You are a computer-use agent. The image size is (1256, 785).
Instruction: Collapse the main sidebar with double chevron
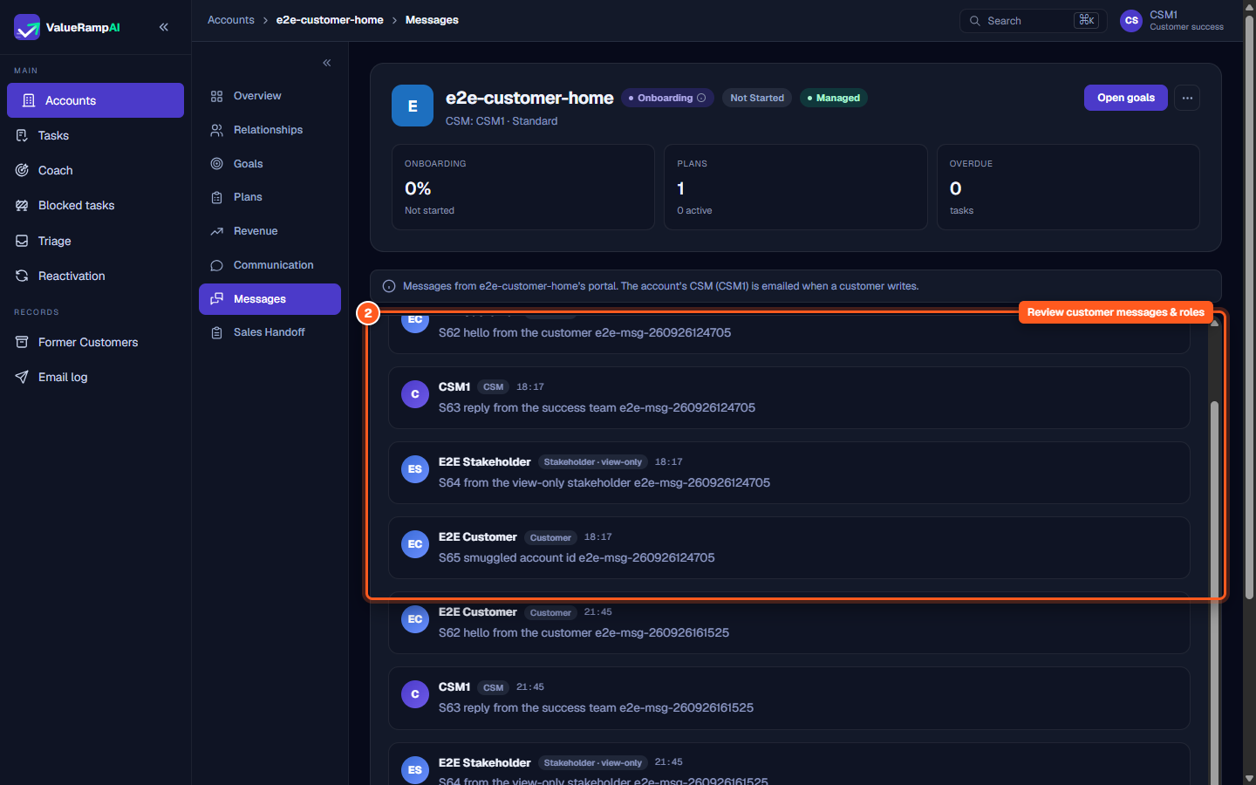164,27
